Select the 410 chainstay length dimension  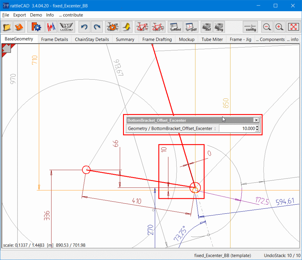[x=137, y=200]
